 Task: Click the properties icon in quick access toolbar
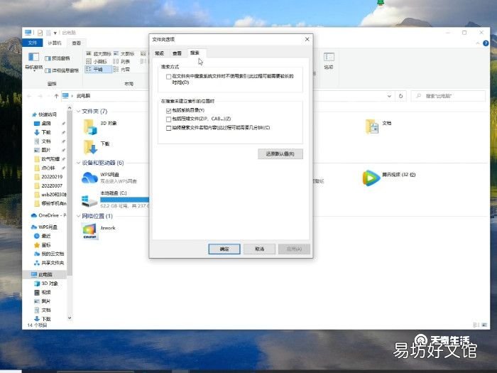40,33
